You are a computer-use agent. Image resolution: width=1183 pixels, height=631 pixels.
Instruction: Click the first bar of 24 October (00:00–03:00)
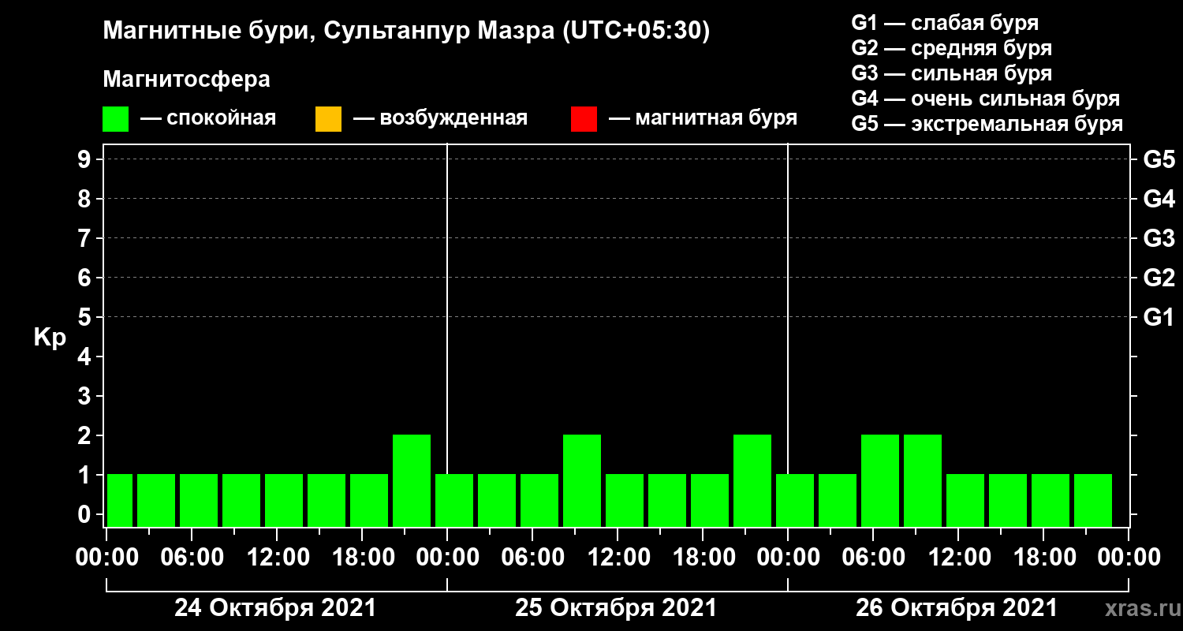[120, 500]
